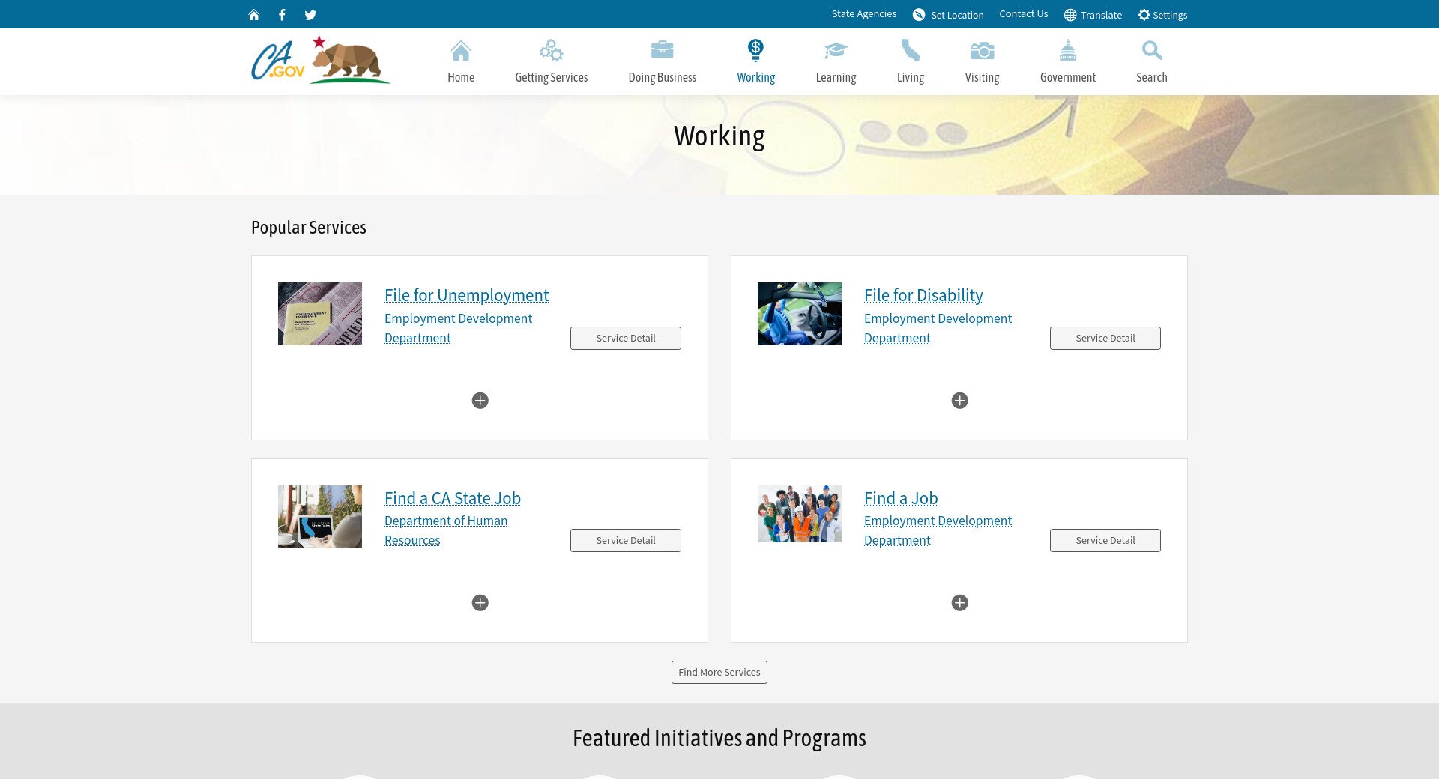Expand the File for Unemployment card
Image resolution: width=1439 pixels, height=779 pixels.
(x=480, y=401)
